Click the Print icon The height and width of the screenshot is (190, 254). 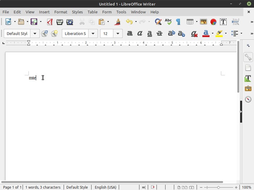pos(60,22)
